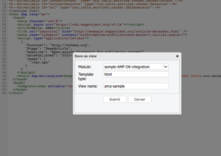
Task: Click the link rel canonical line
Action: point(102,31)
